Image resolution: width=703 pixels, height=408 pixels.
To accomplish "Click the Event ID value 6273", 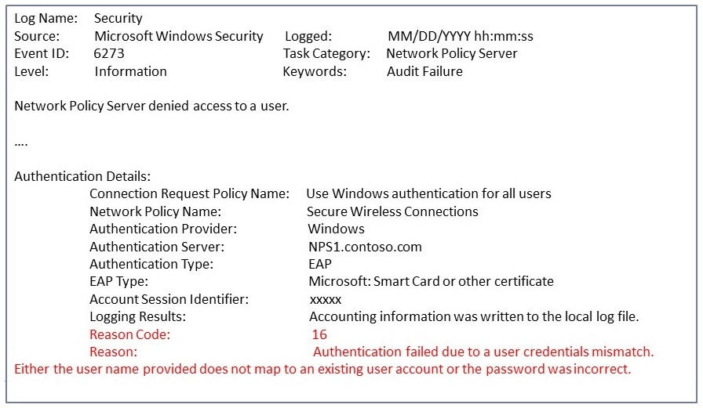I will point(109,54).
